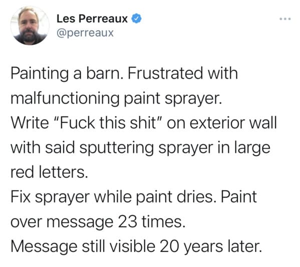Visit the @perreaux handle link

tap(85, 33)
